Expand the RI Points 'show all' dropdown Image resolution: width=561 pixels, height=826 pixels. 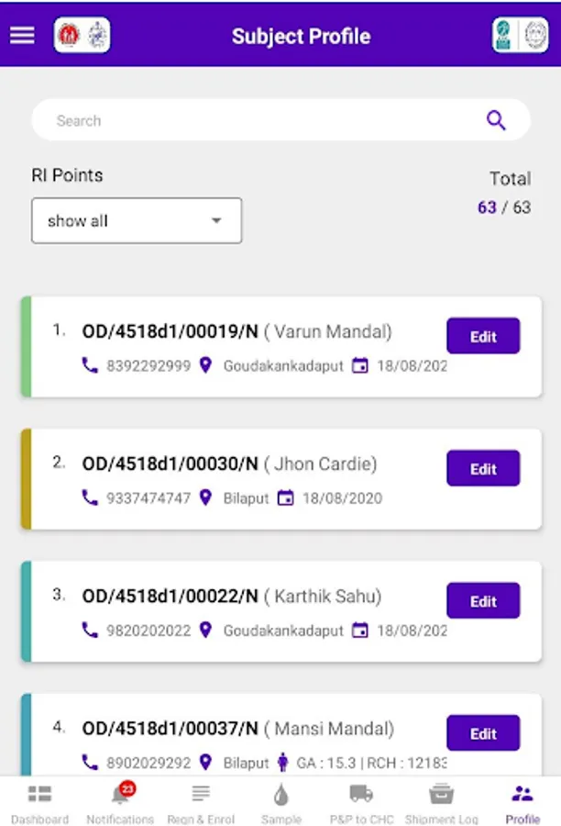(x=137, y=221)
